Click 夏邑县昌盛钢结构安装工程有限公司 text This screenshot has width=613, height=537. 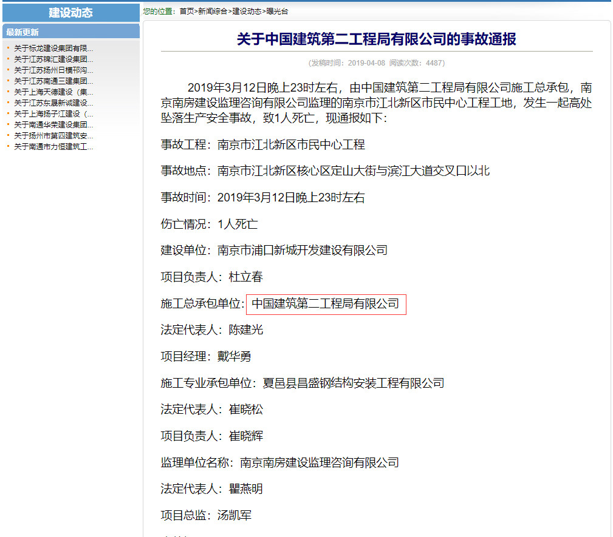tap(354, 383)
